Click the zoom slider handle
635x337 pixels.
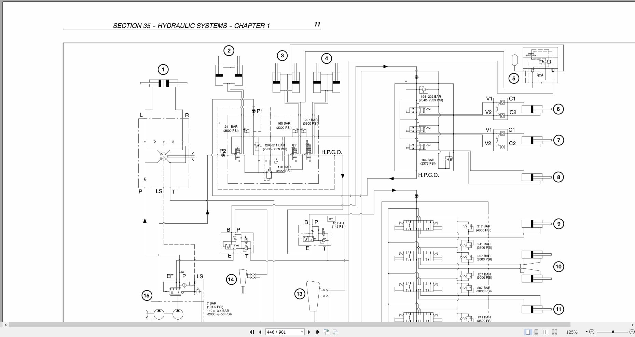[x=613, y=332]
